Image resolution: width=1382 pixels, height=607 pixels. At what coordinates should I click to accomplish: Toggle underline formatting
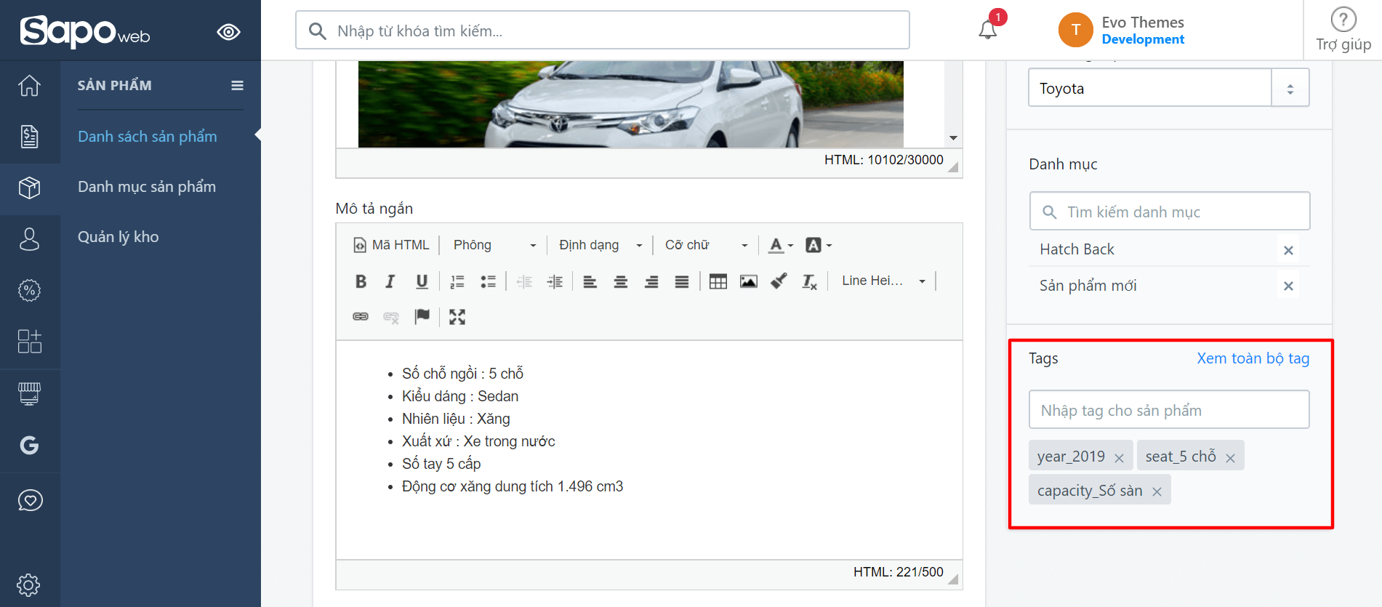(422, 281)
